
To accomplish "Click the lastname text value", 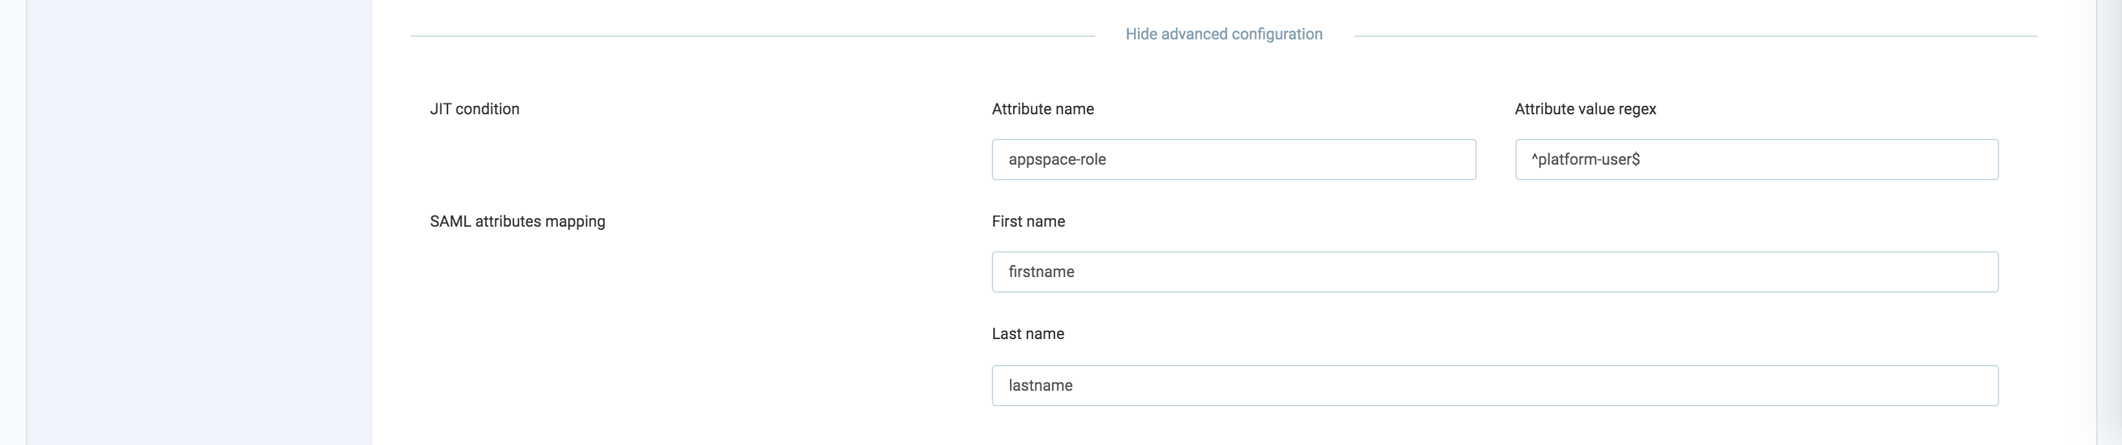I will [1040, 386].
